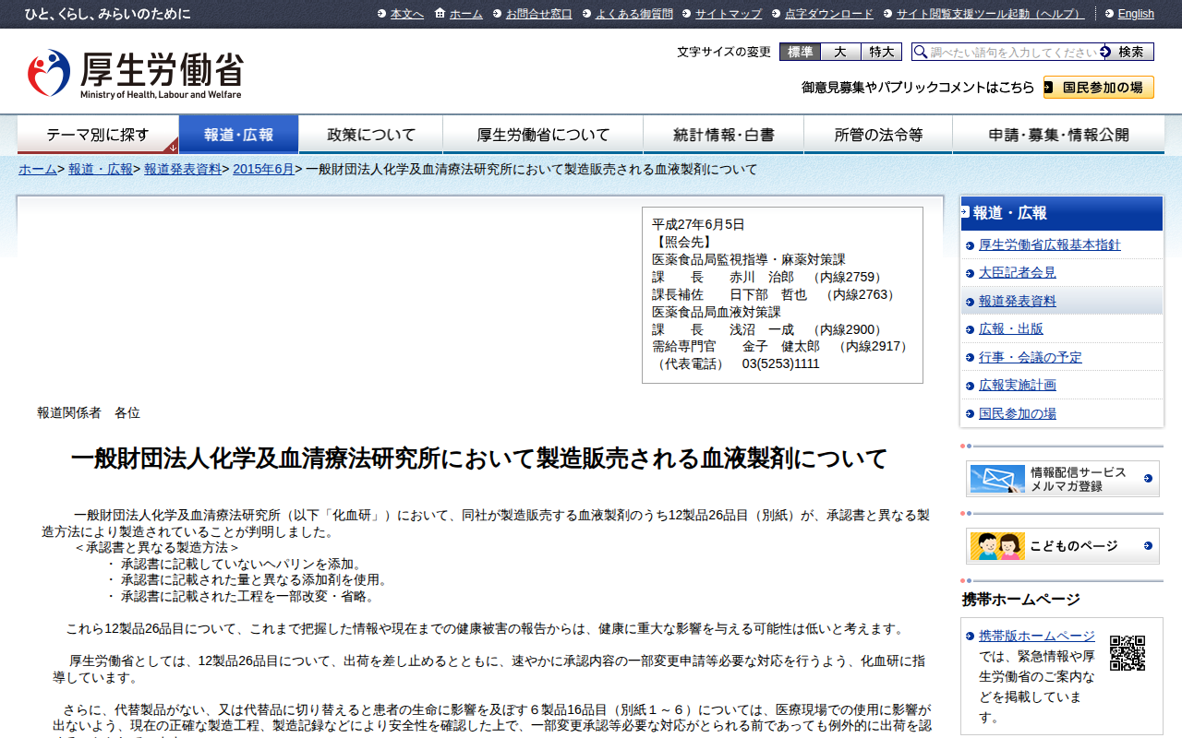The height and width of the screenshot is (738, 1182).
Task: Click 報道・広報 breadcrumb link
Action: click(x=101, y=169)
